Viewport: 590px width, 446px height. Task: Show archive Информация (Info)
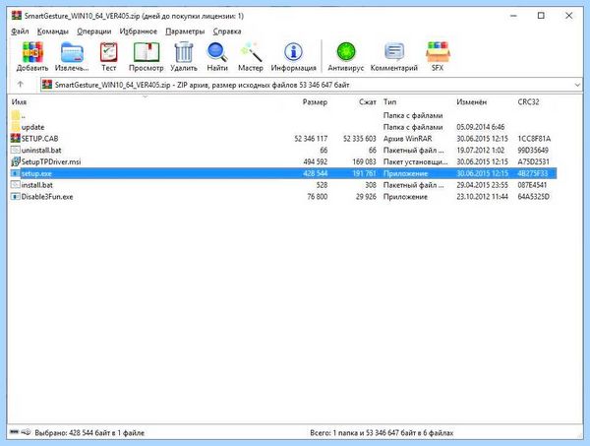click(293, 52)
